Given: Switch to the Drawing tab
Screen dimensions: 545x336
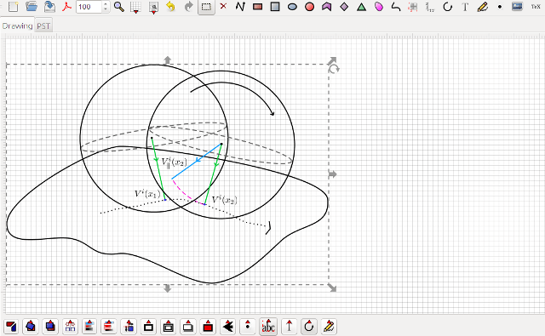Looking at the screenshot, I should 17,26.
